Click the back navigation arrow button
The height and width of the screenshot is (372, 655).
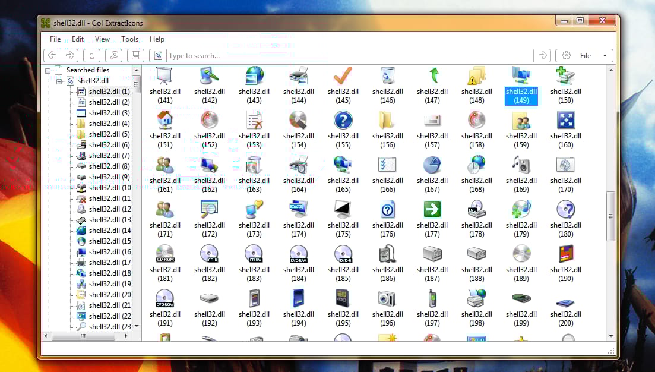coord(52,56)
